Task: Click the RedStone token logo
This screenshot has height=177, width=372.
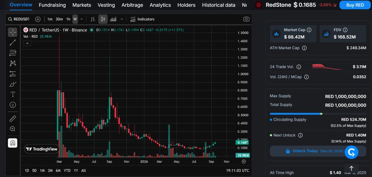Action: 259,5
